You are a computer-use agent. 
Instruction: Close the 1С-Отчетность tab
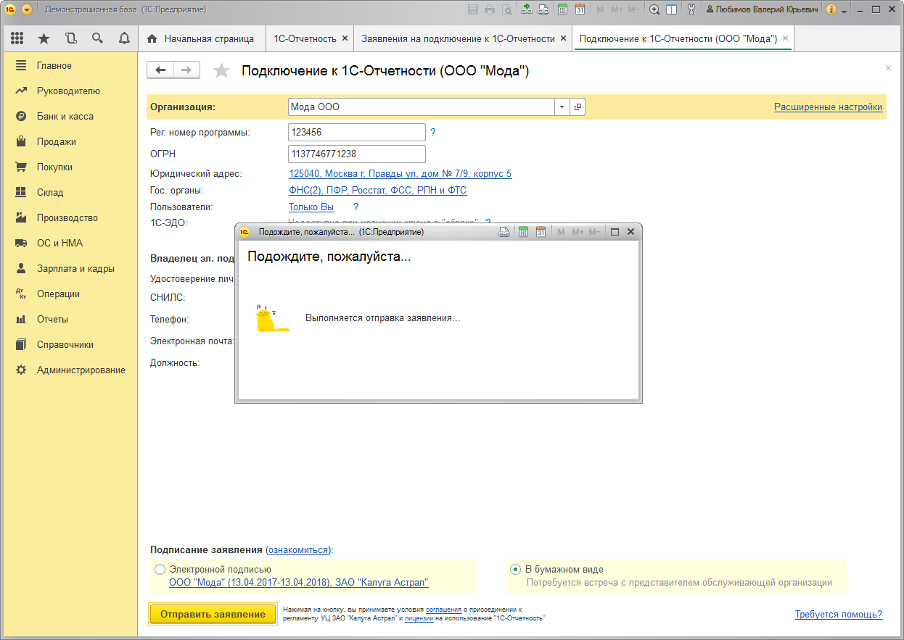click(345, 38)
